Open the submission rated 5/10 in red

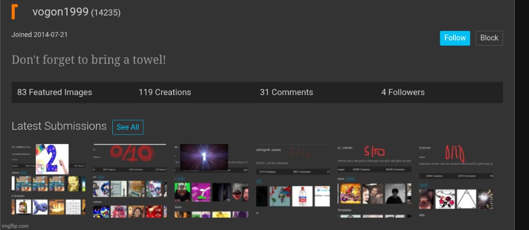click(x=374, y=178)
